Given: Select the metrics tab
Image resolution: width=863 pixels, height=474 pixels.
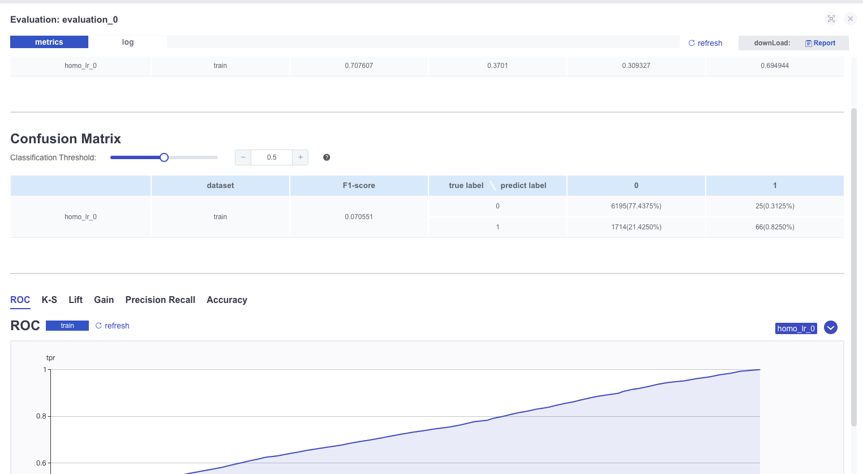Looking at the screenshot, I should (49, 42).
